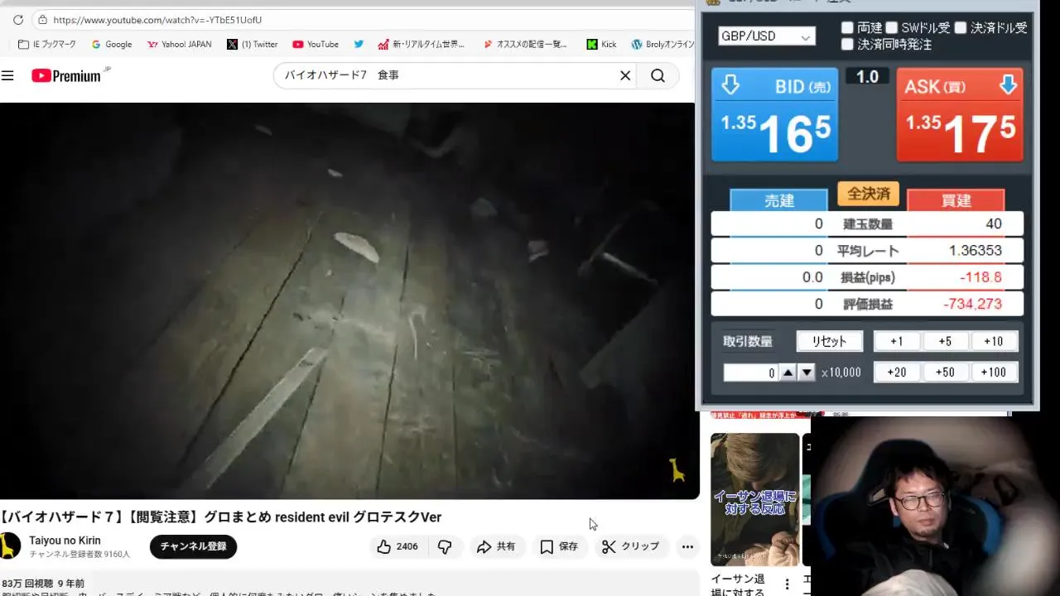Click the チャンネル登録 subscribe button
The height and width of the screenshot is (596, 1060).
click(x=193, y=546)
